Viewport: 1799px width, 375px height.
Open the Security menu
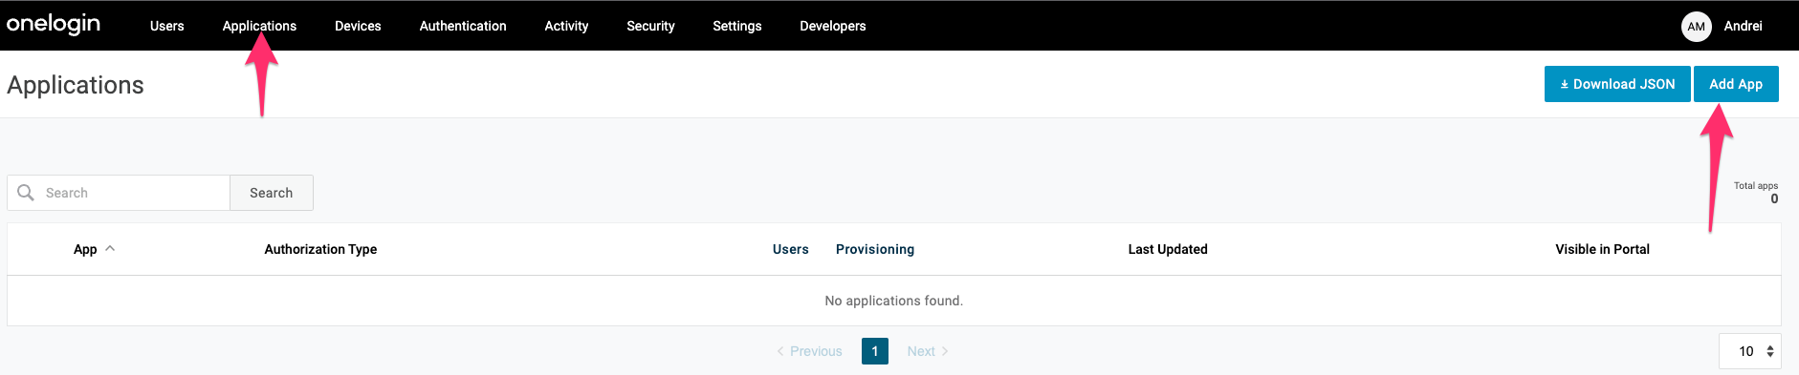tap(650, 26)
